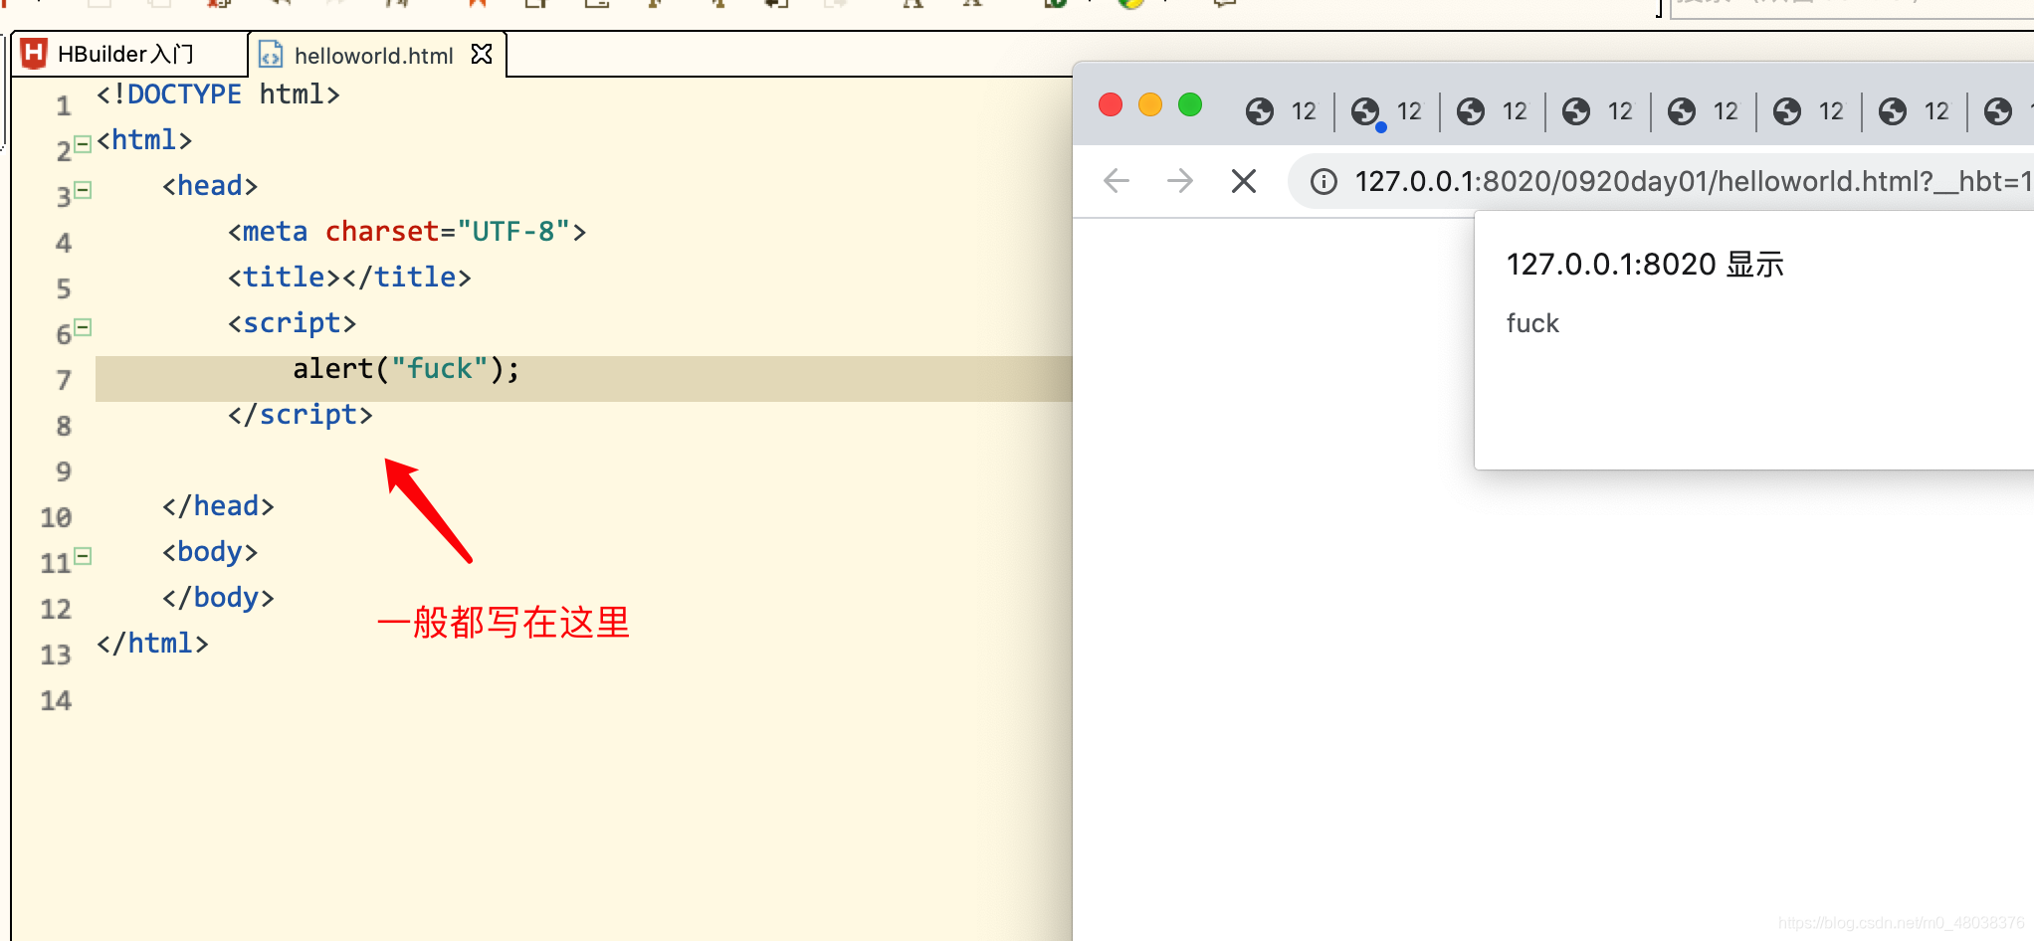This screenshot has height=941, width=2034.
Task: Open the fifth browser tab labeled 12
Action: click(x=1704, y=111)
